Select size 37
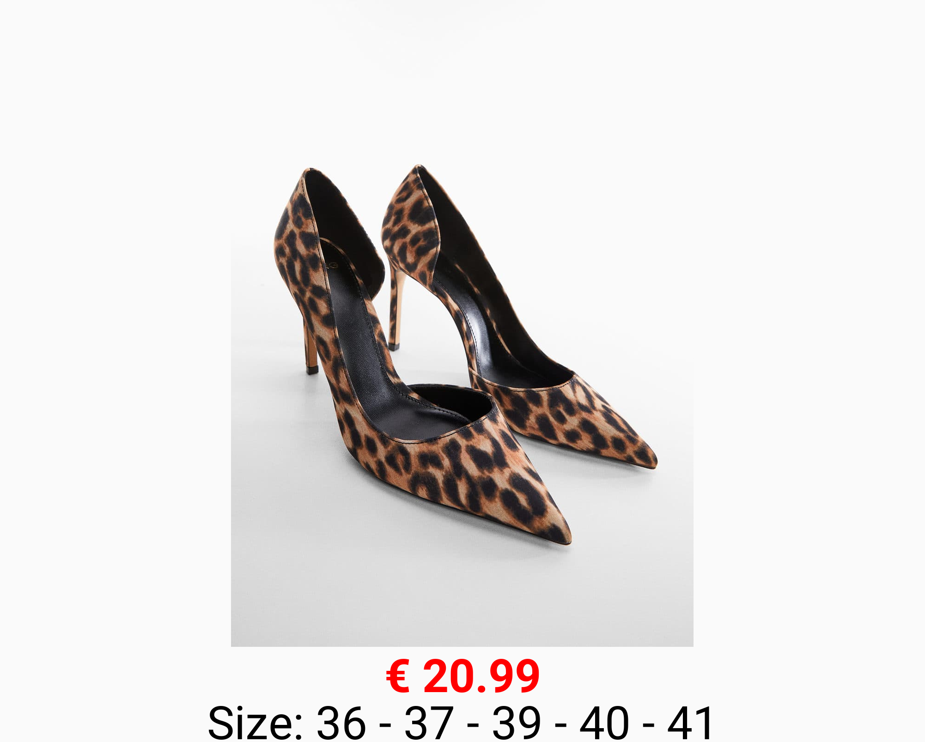 (429, 723)
